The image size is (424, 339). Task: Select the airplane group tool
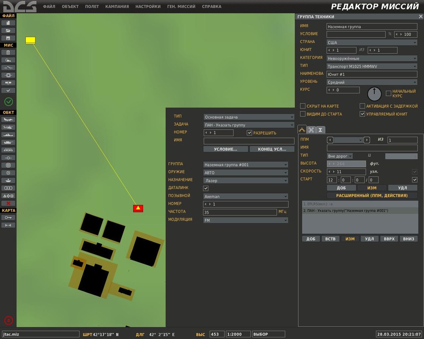coord(8,119)
